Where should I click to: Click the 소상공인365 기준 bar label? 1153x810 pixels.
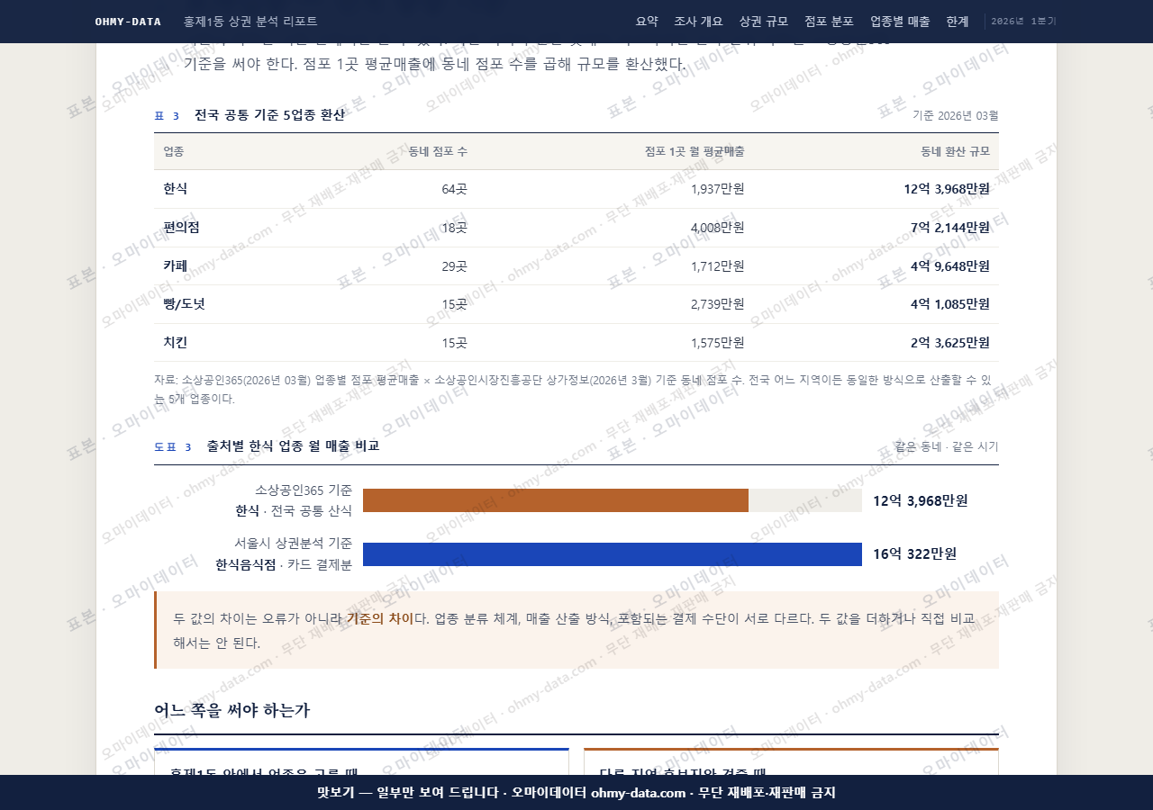click(304, 490)
